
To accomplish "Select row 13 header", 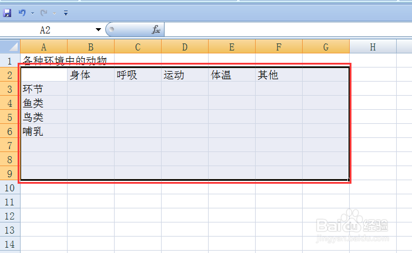I will click(x=10, y=230).
